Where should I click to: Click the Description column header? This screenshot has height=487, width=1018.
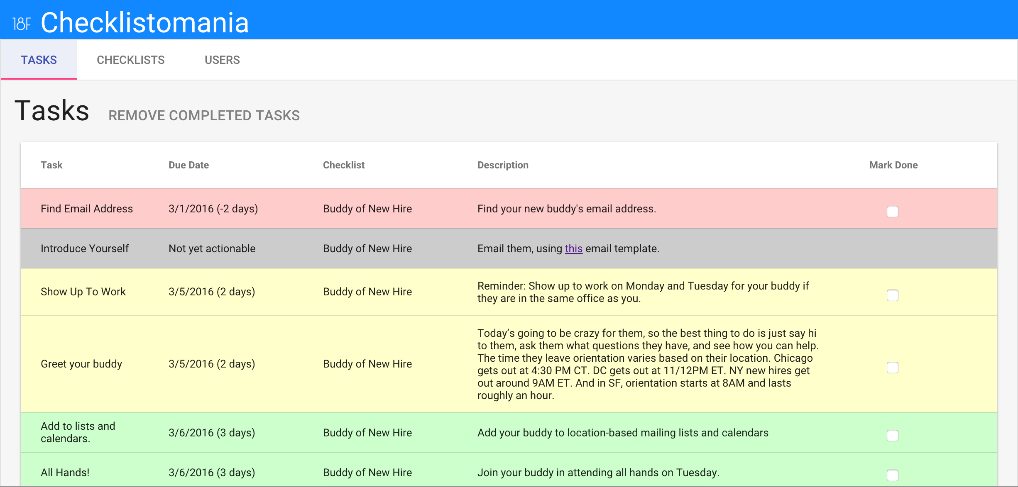tap(502, 165)
